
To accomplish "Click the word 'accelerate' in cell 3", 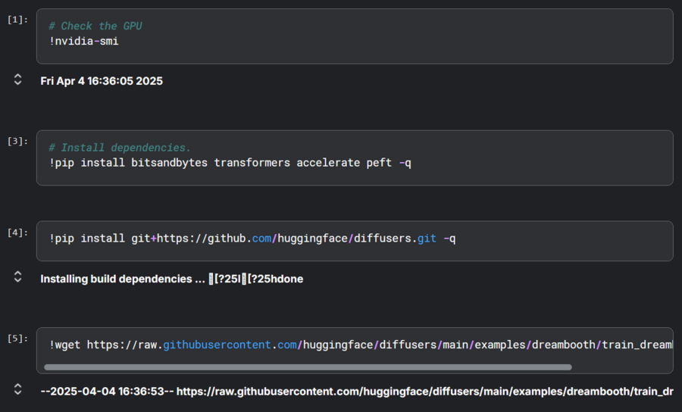I will pos(328,163).
